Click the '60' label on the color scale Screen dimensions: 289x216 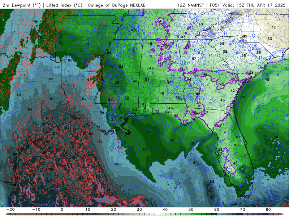(217, 210)
